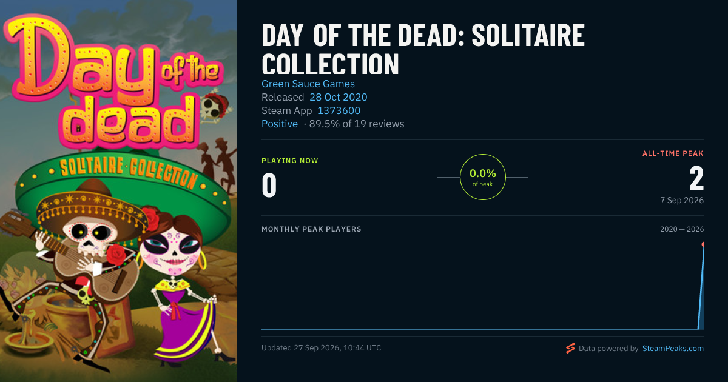
Task: Click the blue spike in monthly chart
Action: tap(701, 287)
